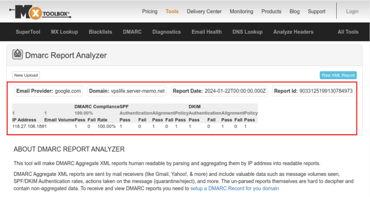This screenshot has height=197, width=370.
Task: Open the Blacklists tab
Action: [x=100, y=32]
